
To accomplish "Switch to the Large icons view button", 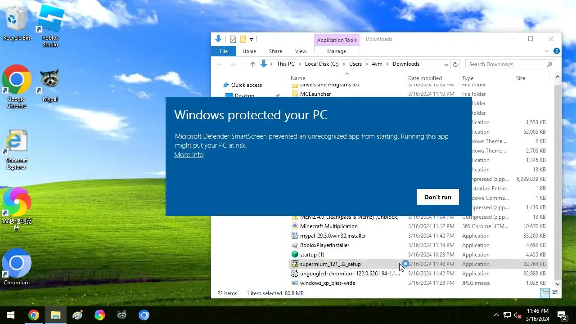I will pyautogui.click(x=555, y=293).
